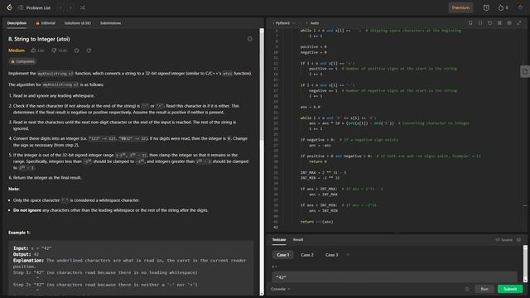Open the editor settings gear
The width and height of the screenshot is (530, 298).
pos(509,23)
